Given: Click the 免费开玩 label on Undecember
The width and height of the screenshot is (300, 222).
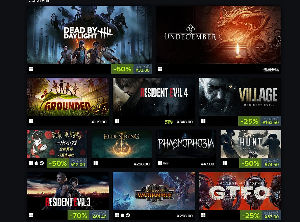Looking at the screenshot, I should click(x=271, y=70).
